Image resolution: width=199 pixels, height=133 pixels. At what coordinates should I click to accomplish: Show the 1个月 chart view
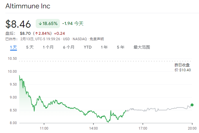(x=48, y=47)
